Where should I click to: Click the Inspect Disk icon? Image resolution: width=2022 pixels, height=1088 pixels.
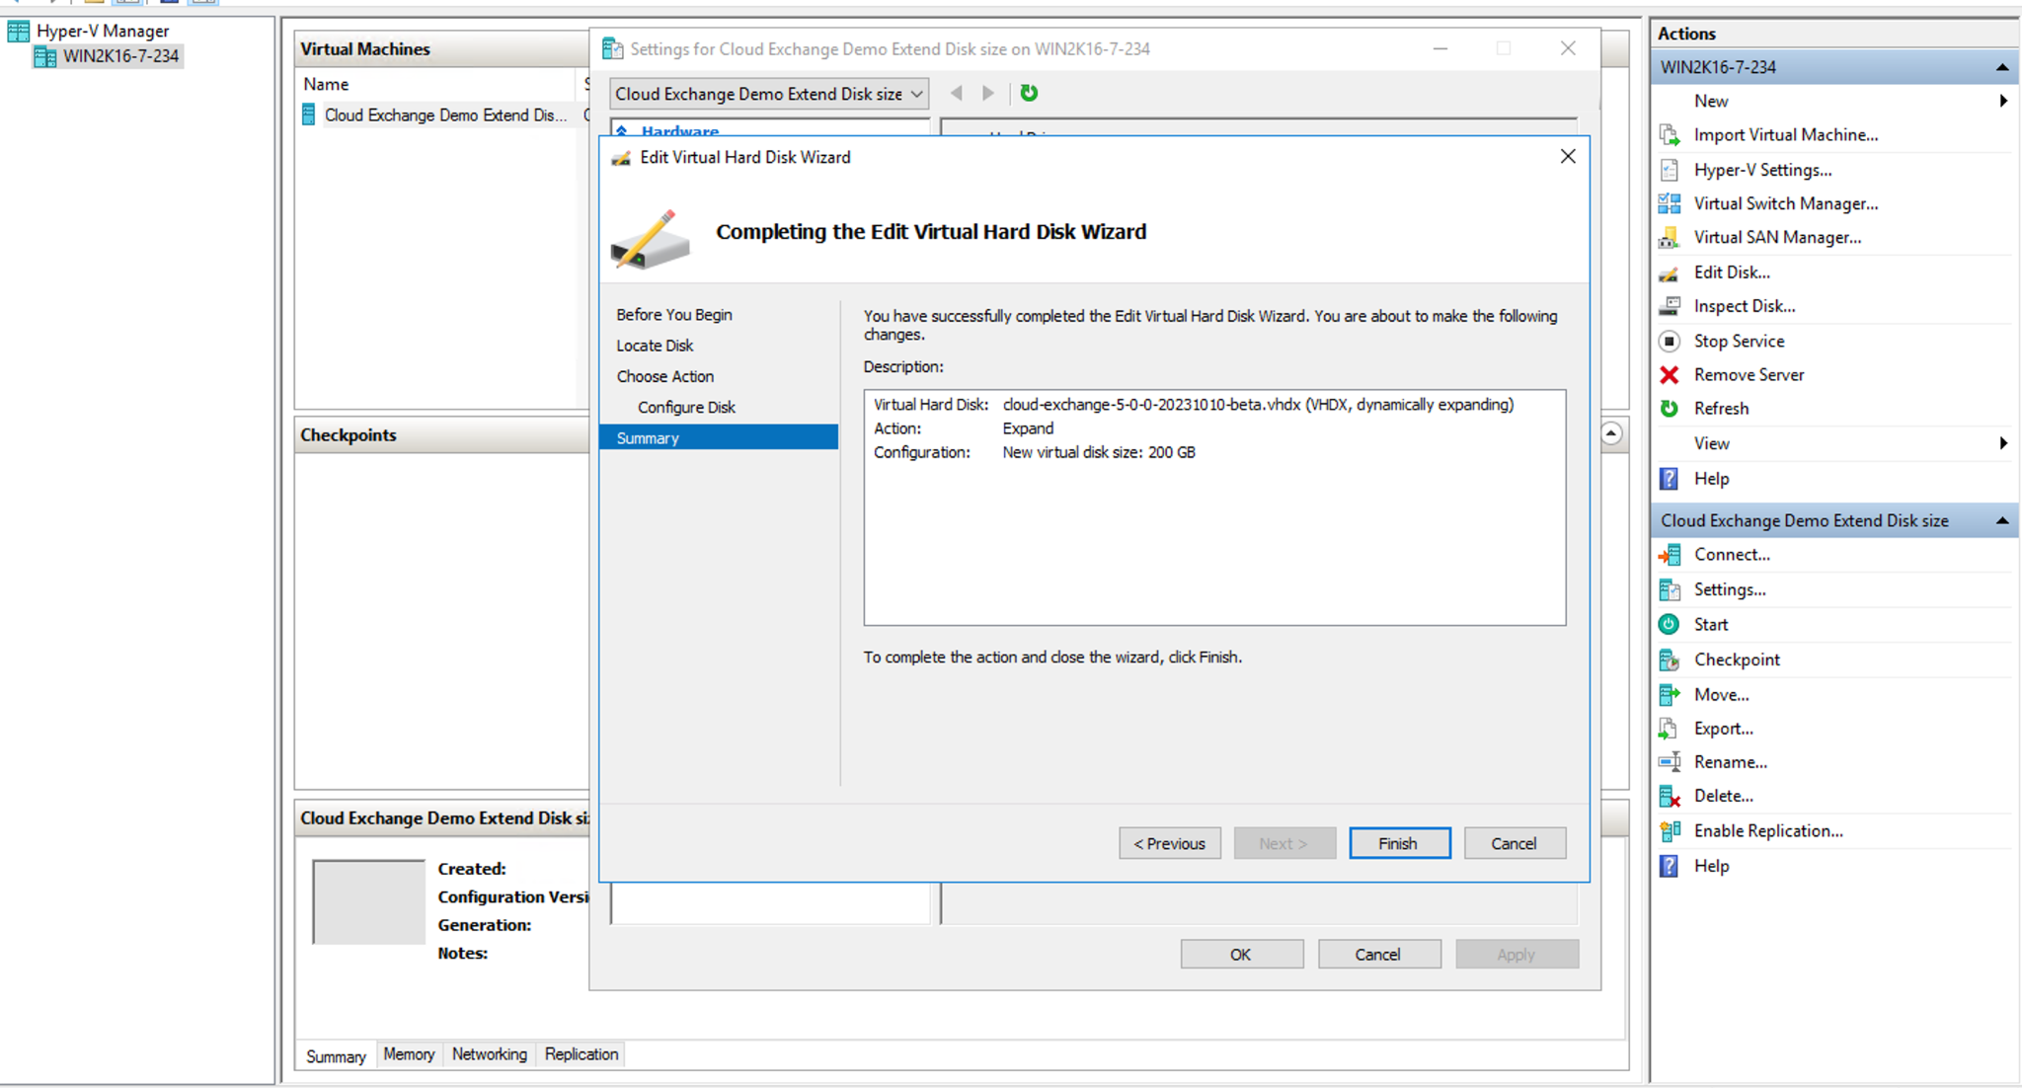click(1670, 306)
